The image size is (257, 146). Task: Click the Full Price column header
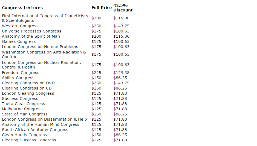click(x=102, y=8)
